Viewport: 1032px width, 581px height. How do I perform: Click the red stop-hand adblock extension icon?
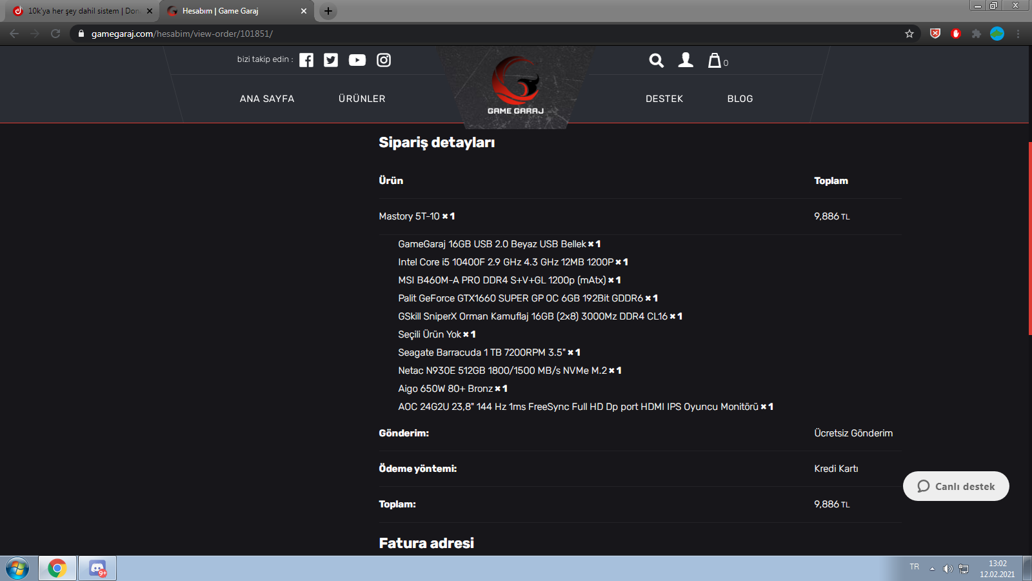[956, 34]
